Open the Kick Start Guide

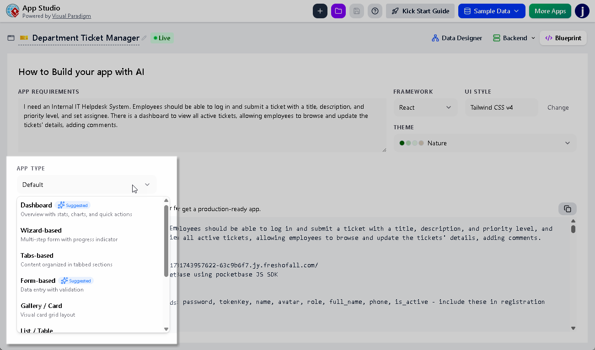420,11
